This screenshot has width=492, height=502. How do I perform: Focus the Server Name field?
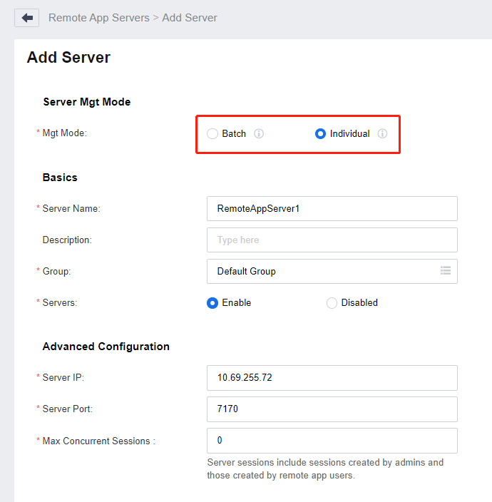click(332, 208)
